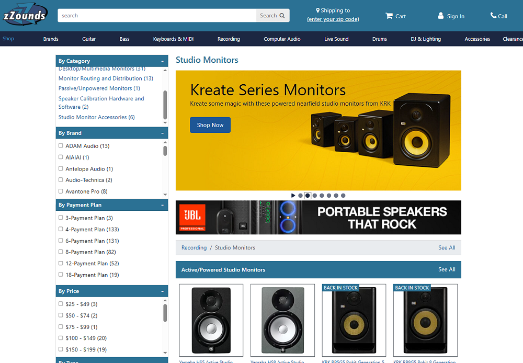Click the category list scrollbar thumb
This screenshot has height=363, width=523.
(165, 105)
